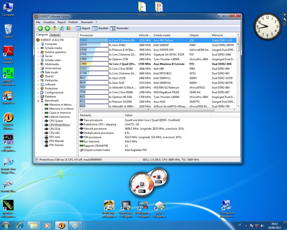The height and width of the screenshot is (230, 287).
Task: Select Copia in memoria benchmark
Action: coord(60,113)
